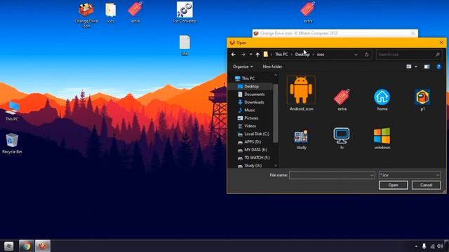Click This PC in the address breadcrumb
The width and height of the screenshot is (449, 252).
(281, 55)
